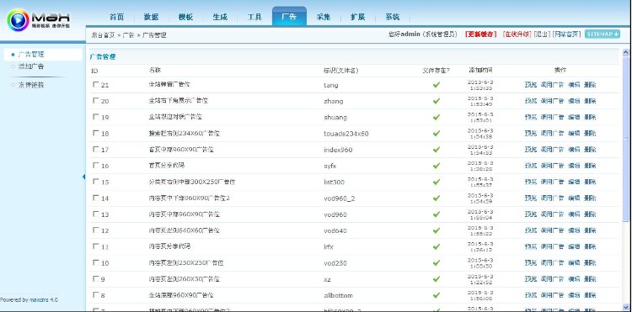Click the vertical scrollbar thumb
The image size is (632, 312).
coord(625,139)
